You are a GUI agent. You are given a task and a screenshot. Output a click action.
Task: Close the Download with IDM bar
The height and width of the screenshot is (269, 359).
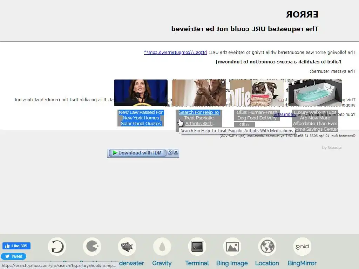tap(176, 152)
